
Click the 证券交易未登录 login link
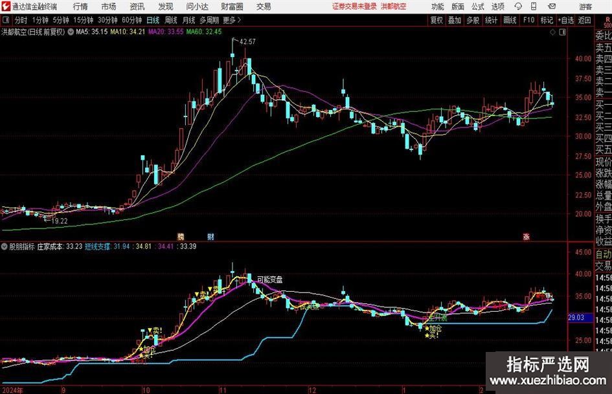point(354,6)
